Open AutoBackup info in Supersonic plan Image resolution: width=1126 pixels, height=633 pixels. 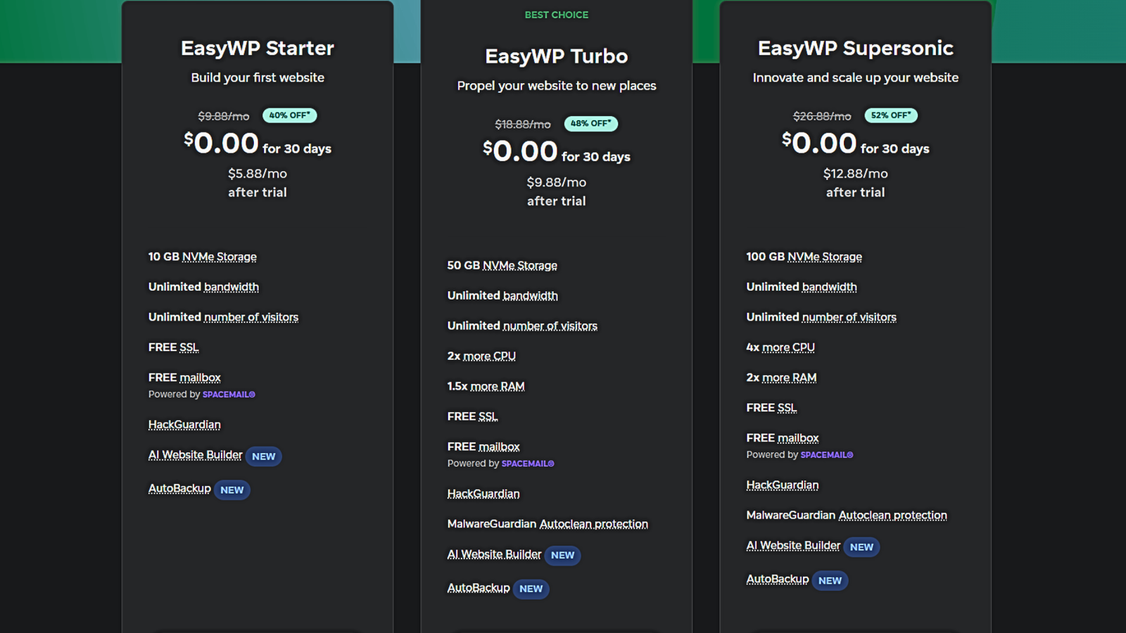click(x=778, y=579)
